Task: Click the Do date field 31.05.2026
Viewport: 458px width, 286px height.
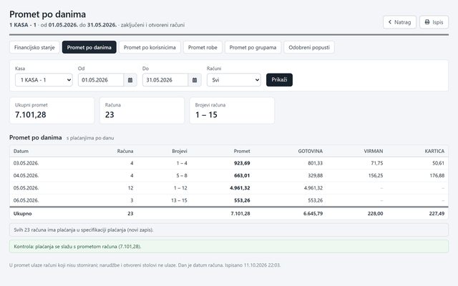Action: tap(165, 80)
